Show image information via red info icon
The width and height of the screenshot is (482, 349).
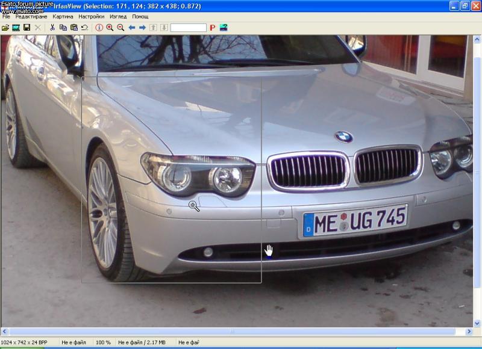(x=99, y=28)
